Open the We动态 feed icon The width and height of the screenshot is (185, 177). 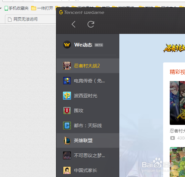67,44
